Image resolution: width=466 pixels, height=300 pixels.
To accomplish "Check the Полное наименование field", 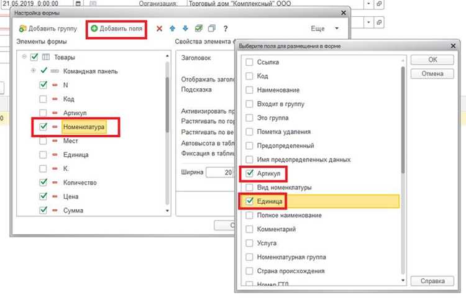I will [x=249, y=216].
